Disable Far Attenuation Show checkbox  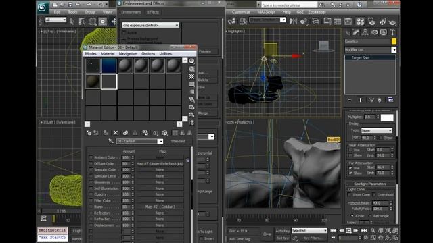tap(350, 173)
